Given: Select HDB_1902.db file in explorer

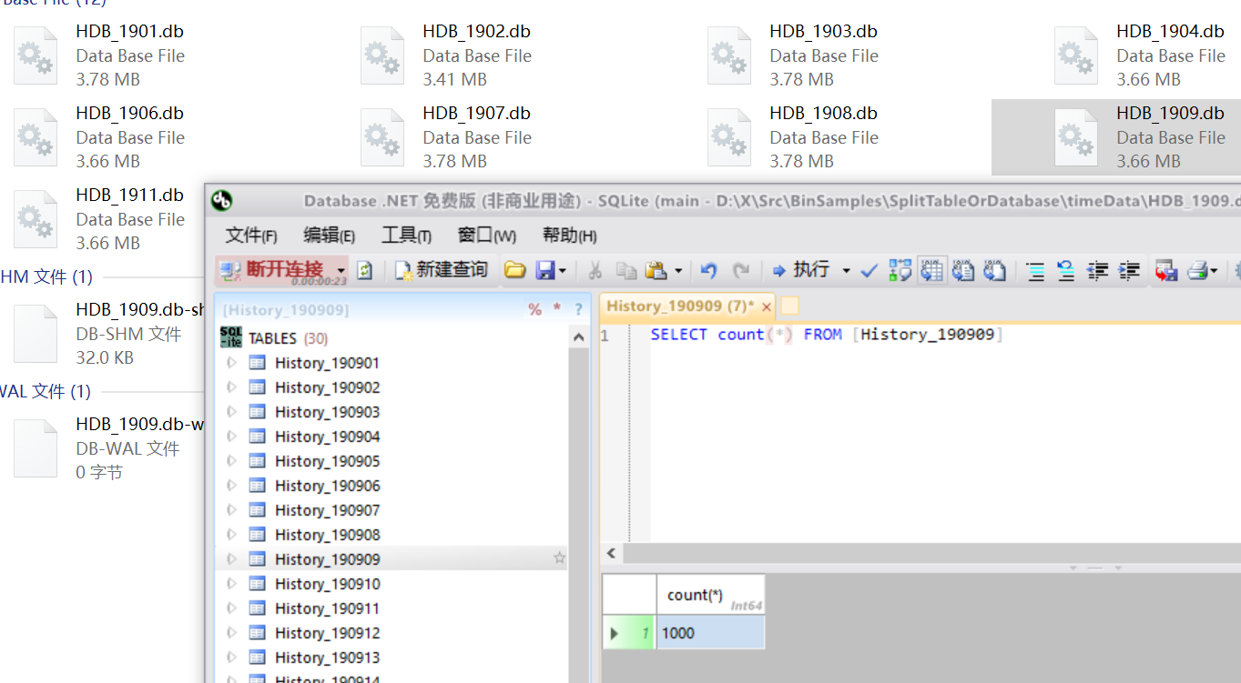Looking at the screenshot, I should 476,55.
